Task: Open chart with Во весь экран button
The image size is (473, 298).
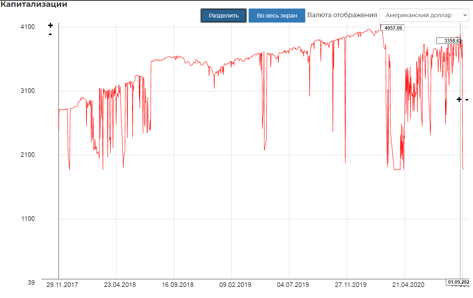Action: 277,16
